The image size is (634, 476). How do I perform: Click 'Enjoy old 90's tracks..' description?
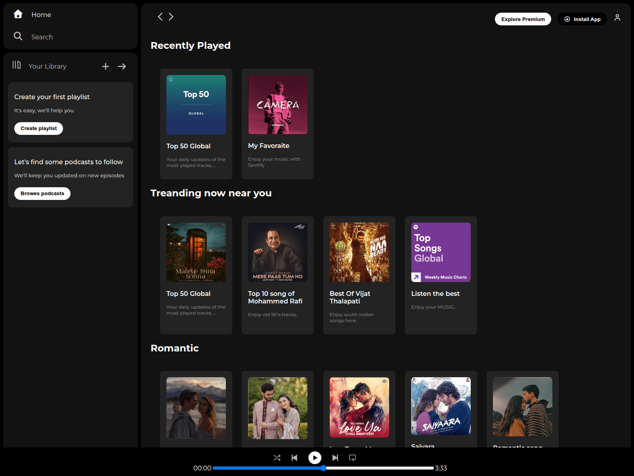click(x=273, y=315)
